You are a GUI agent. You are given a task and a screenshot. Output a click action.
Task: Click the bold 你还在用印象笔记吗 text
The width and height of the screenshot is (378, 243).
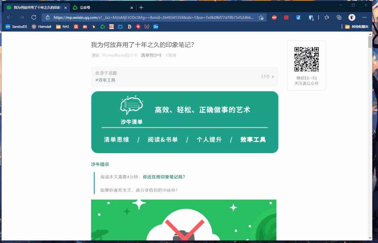164,177
